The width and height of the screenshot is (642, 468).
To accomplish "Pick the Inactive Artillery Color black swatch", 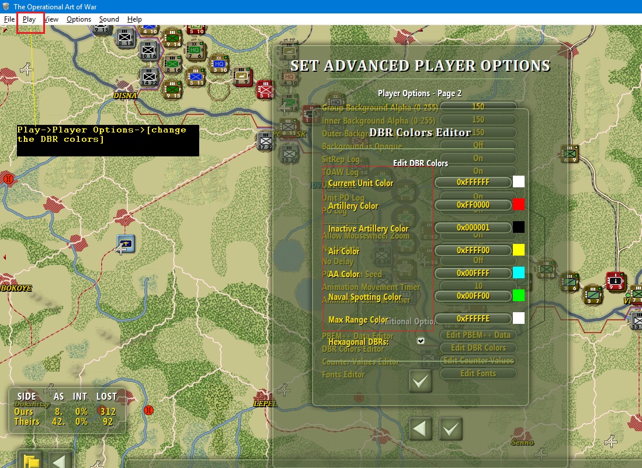I will (x=518, y=227).
